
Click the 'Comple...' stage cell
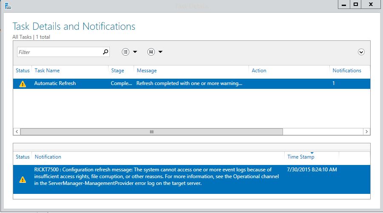coord(121,83)
